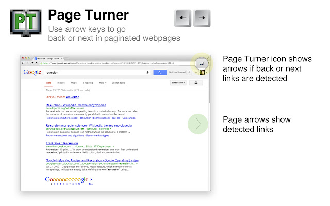Click text 'Page Turner icon shows'
Image resolution: width=330 pixels, height=206 pixels.
267,59
